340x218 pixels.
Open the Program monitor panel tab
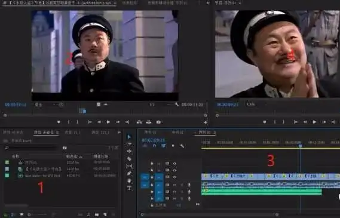[228, 3]
